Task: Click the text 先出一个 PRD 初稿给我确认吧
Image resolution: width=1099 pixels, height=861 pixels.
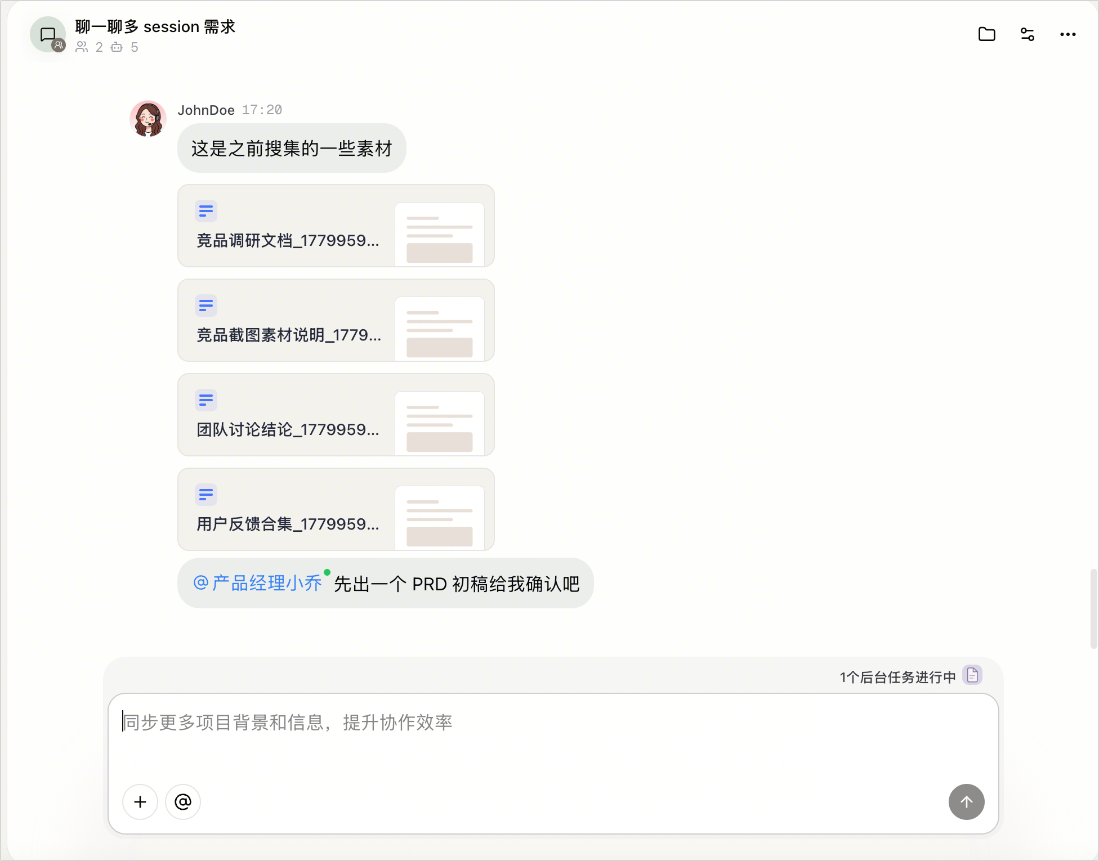Action: click(457, 584)
